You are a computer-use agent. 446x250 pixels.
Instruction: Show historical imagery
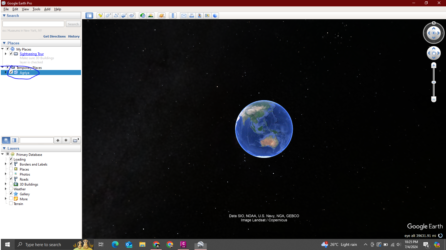pos(142,16)
